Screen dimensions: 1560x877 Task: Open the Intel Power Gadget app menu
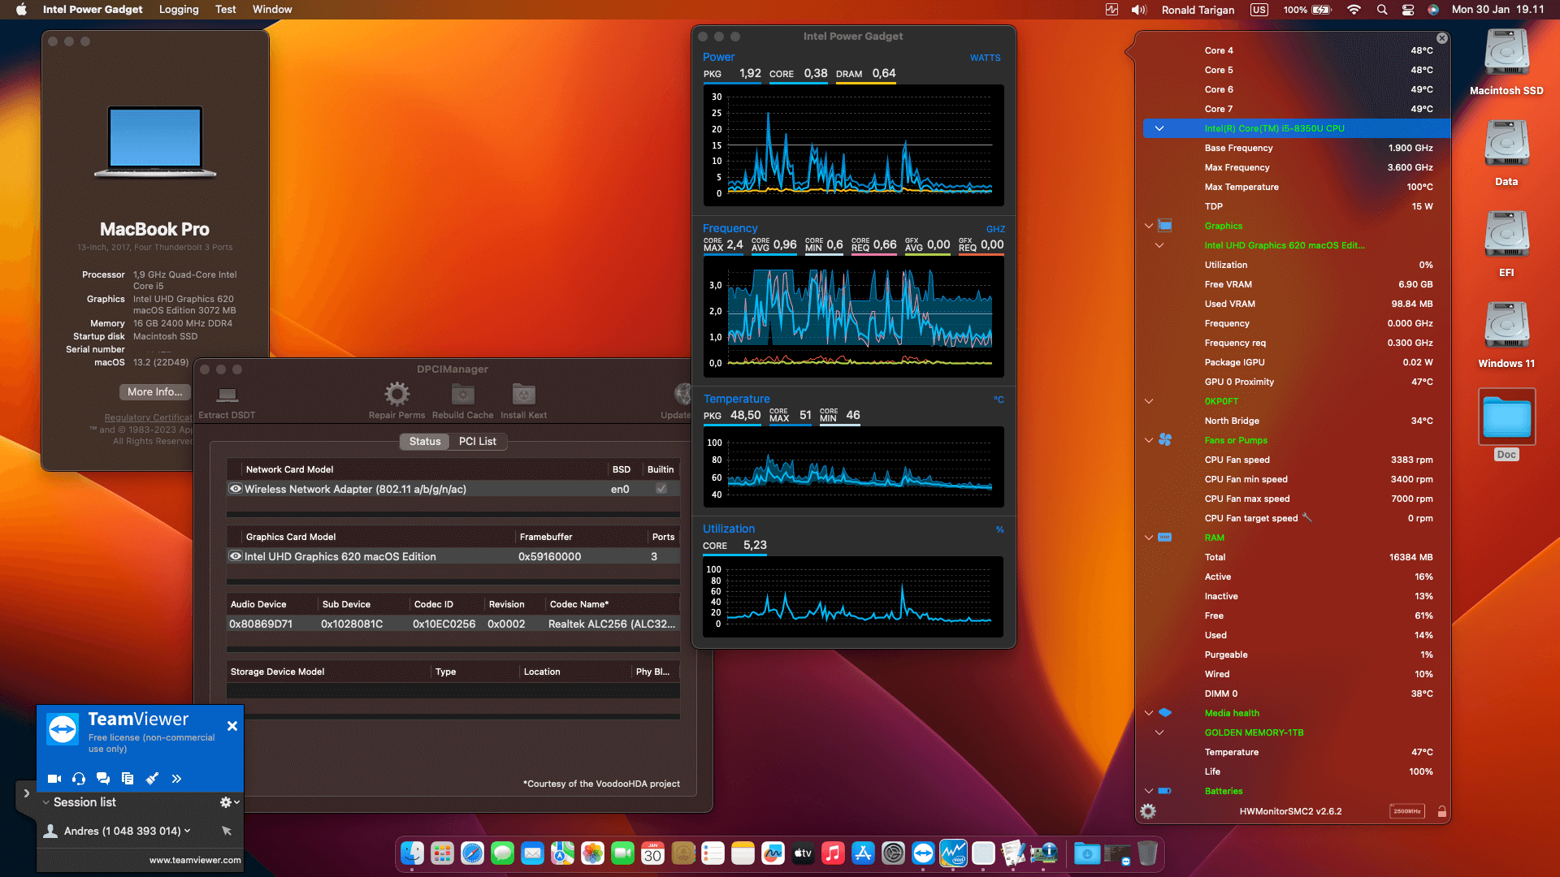click(93, 10)
